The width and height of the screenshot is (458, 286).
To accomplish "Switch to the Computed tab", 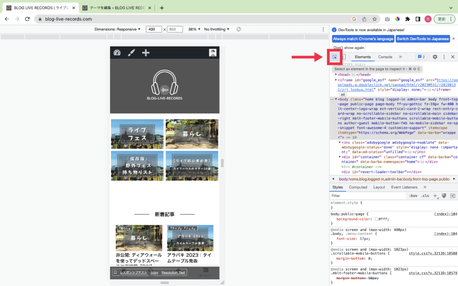I will pos(358,187).
